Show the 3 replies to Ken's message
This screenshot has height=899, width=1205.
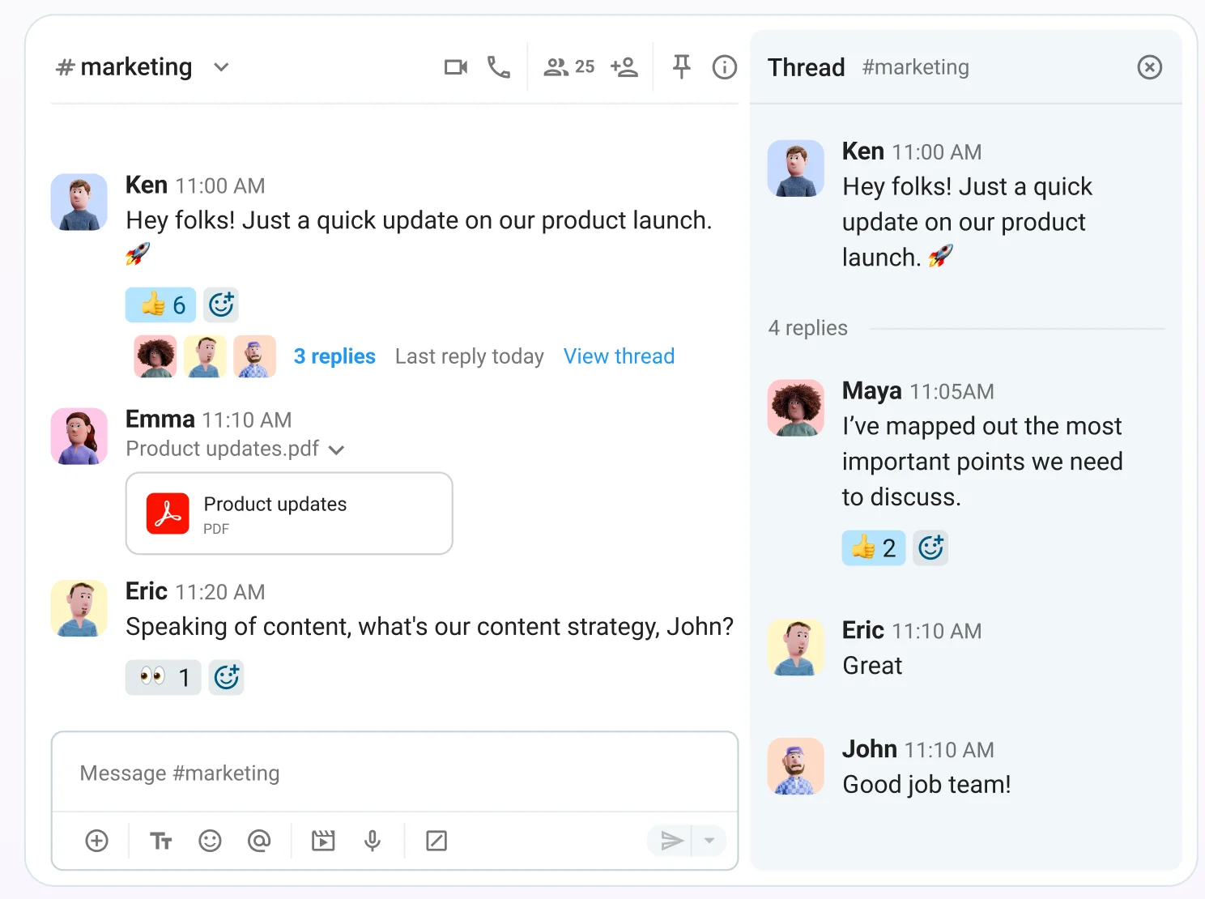(x=334, y=356)
